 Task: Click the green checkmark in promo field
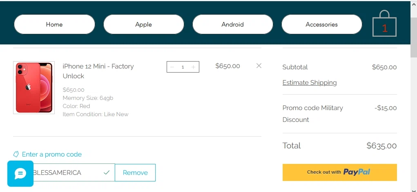coord(107,172)
